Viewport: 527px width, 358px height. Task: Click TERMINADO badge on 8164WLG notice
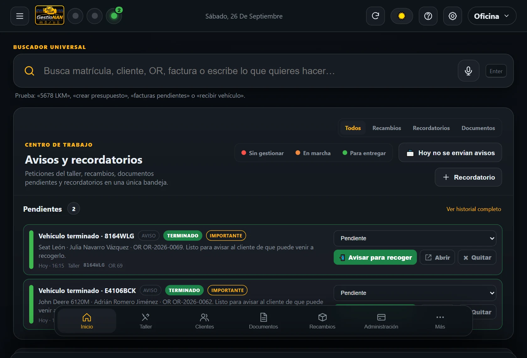[x=183, y=236]
